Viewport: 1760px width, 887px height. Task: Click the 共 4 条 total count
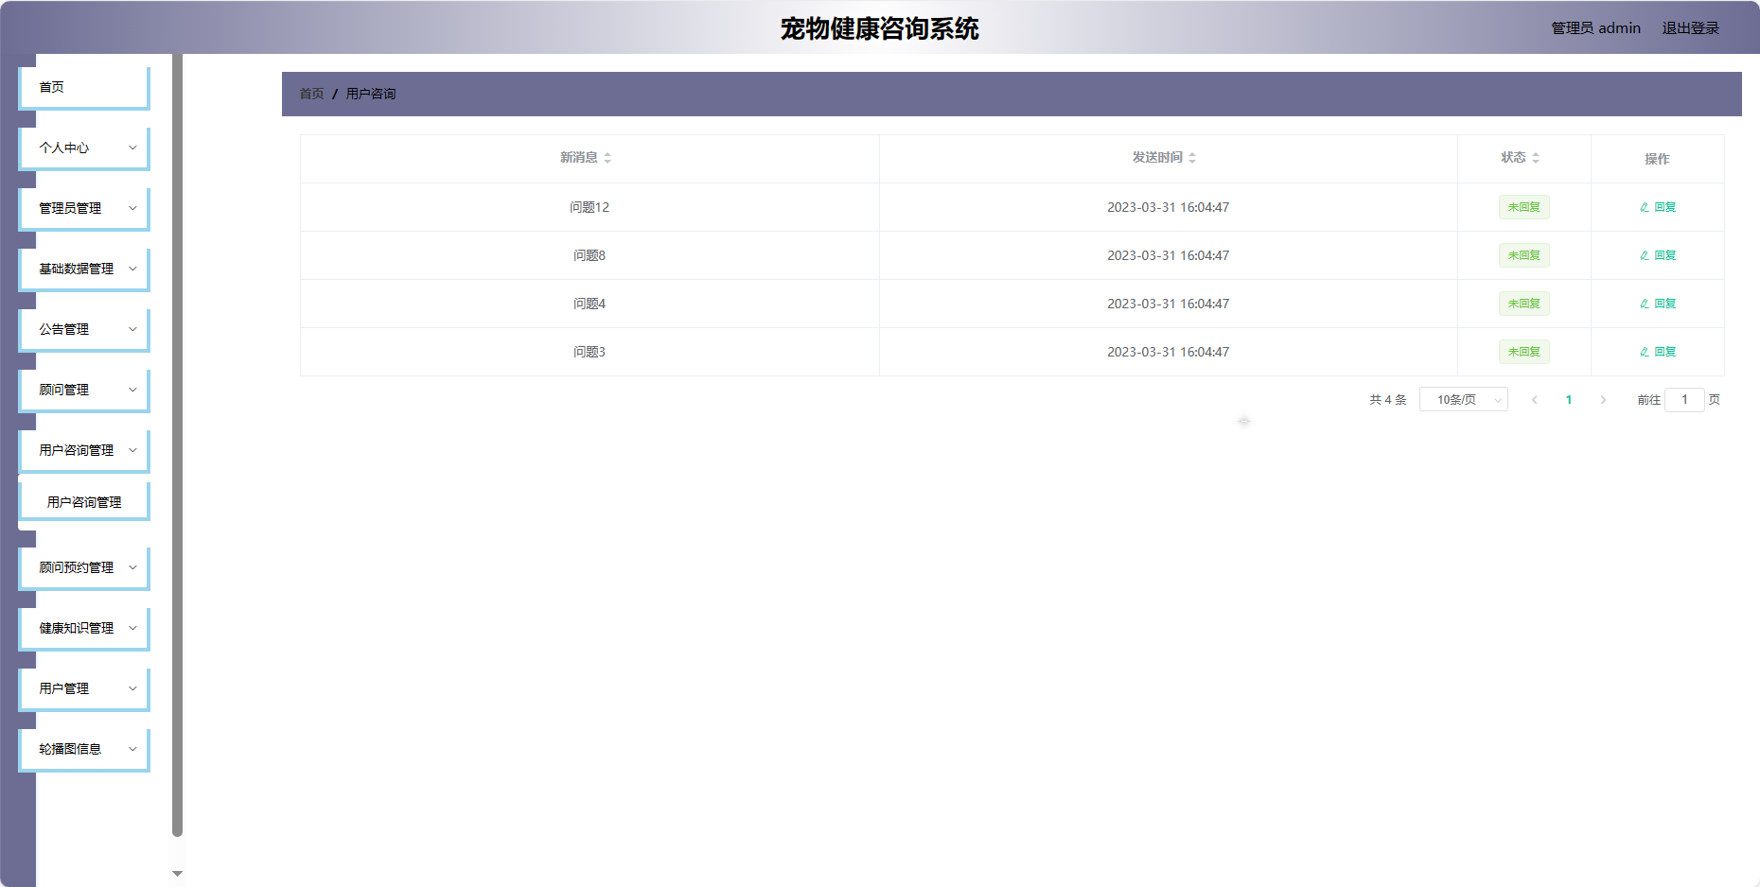(x=1388, y=400)
